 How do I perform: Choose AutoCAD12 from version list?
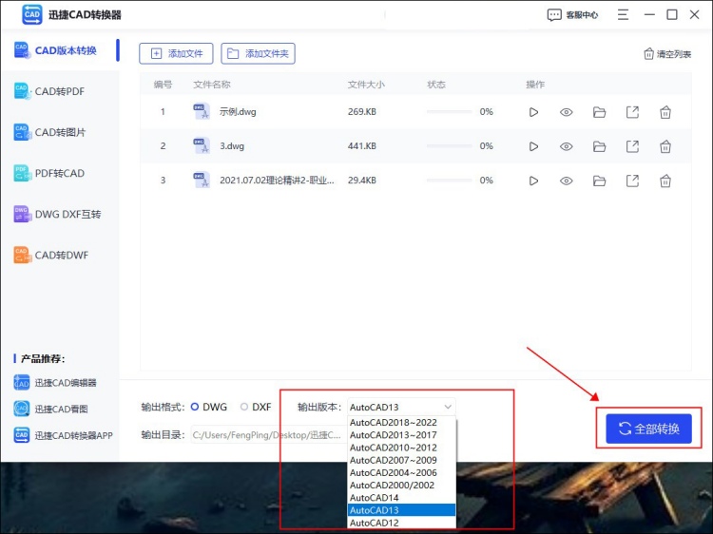coord(401,523)
